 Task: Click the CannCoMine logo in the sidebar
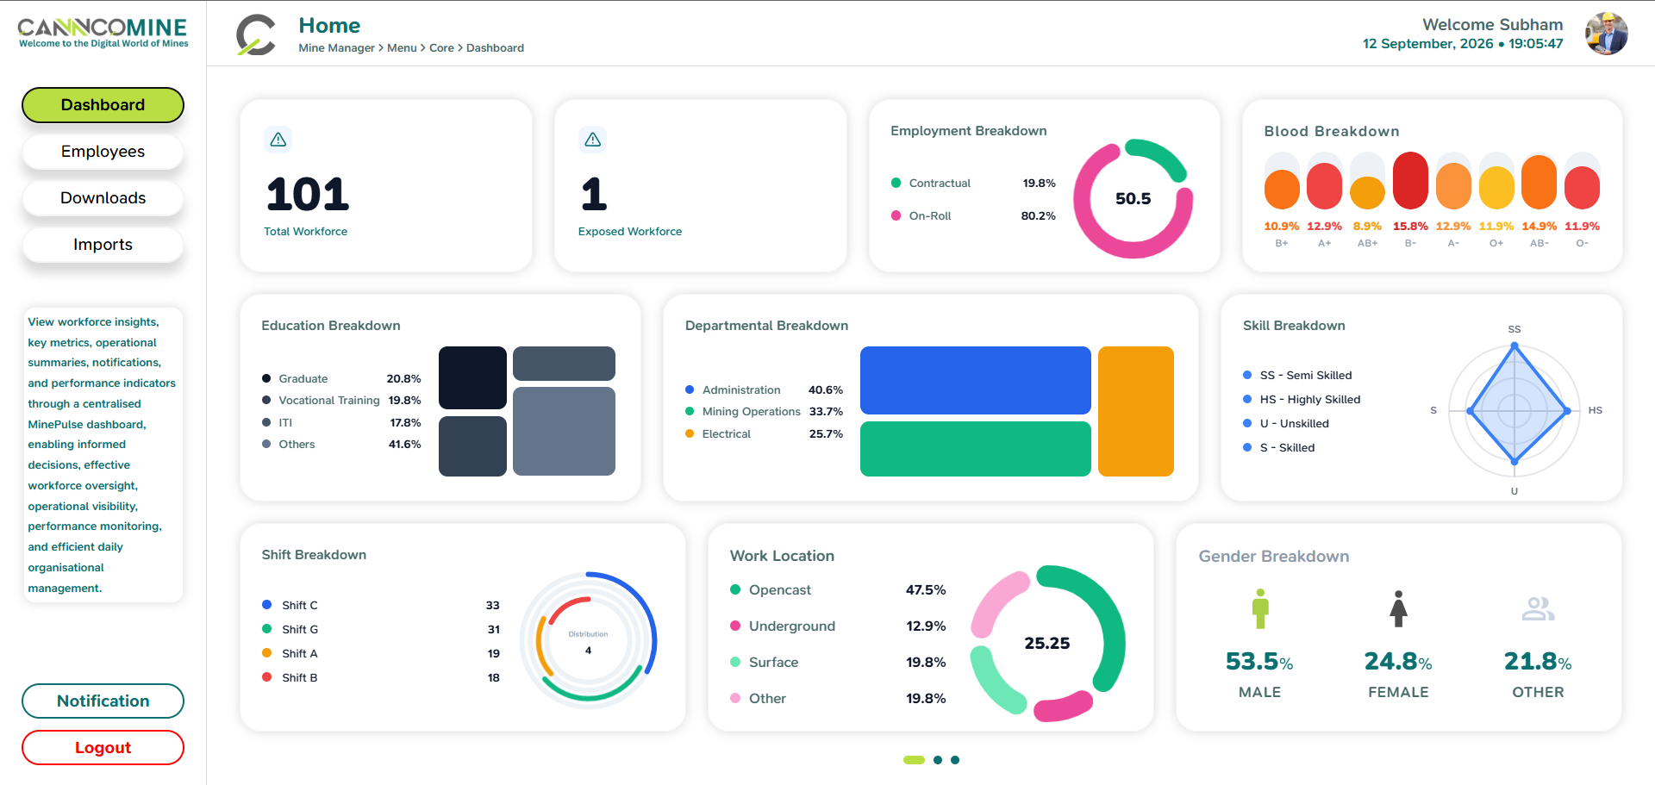(103, 33)
